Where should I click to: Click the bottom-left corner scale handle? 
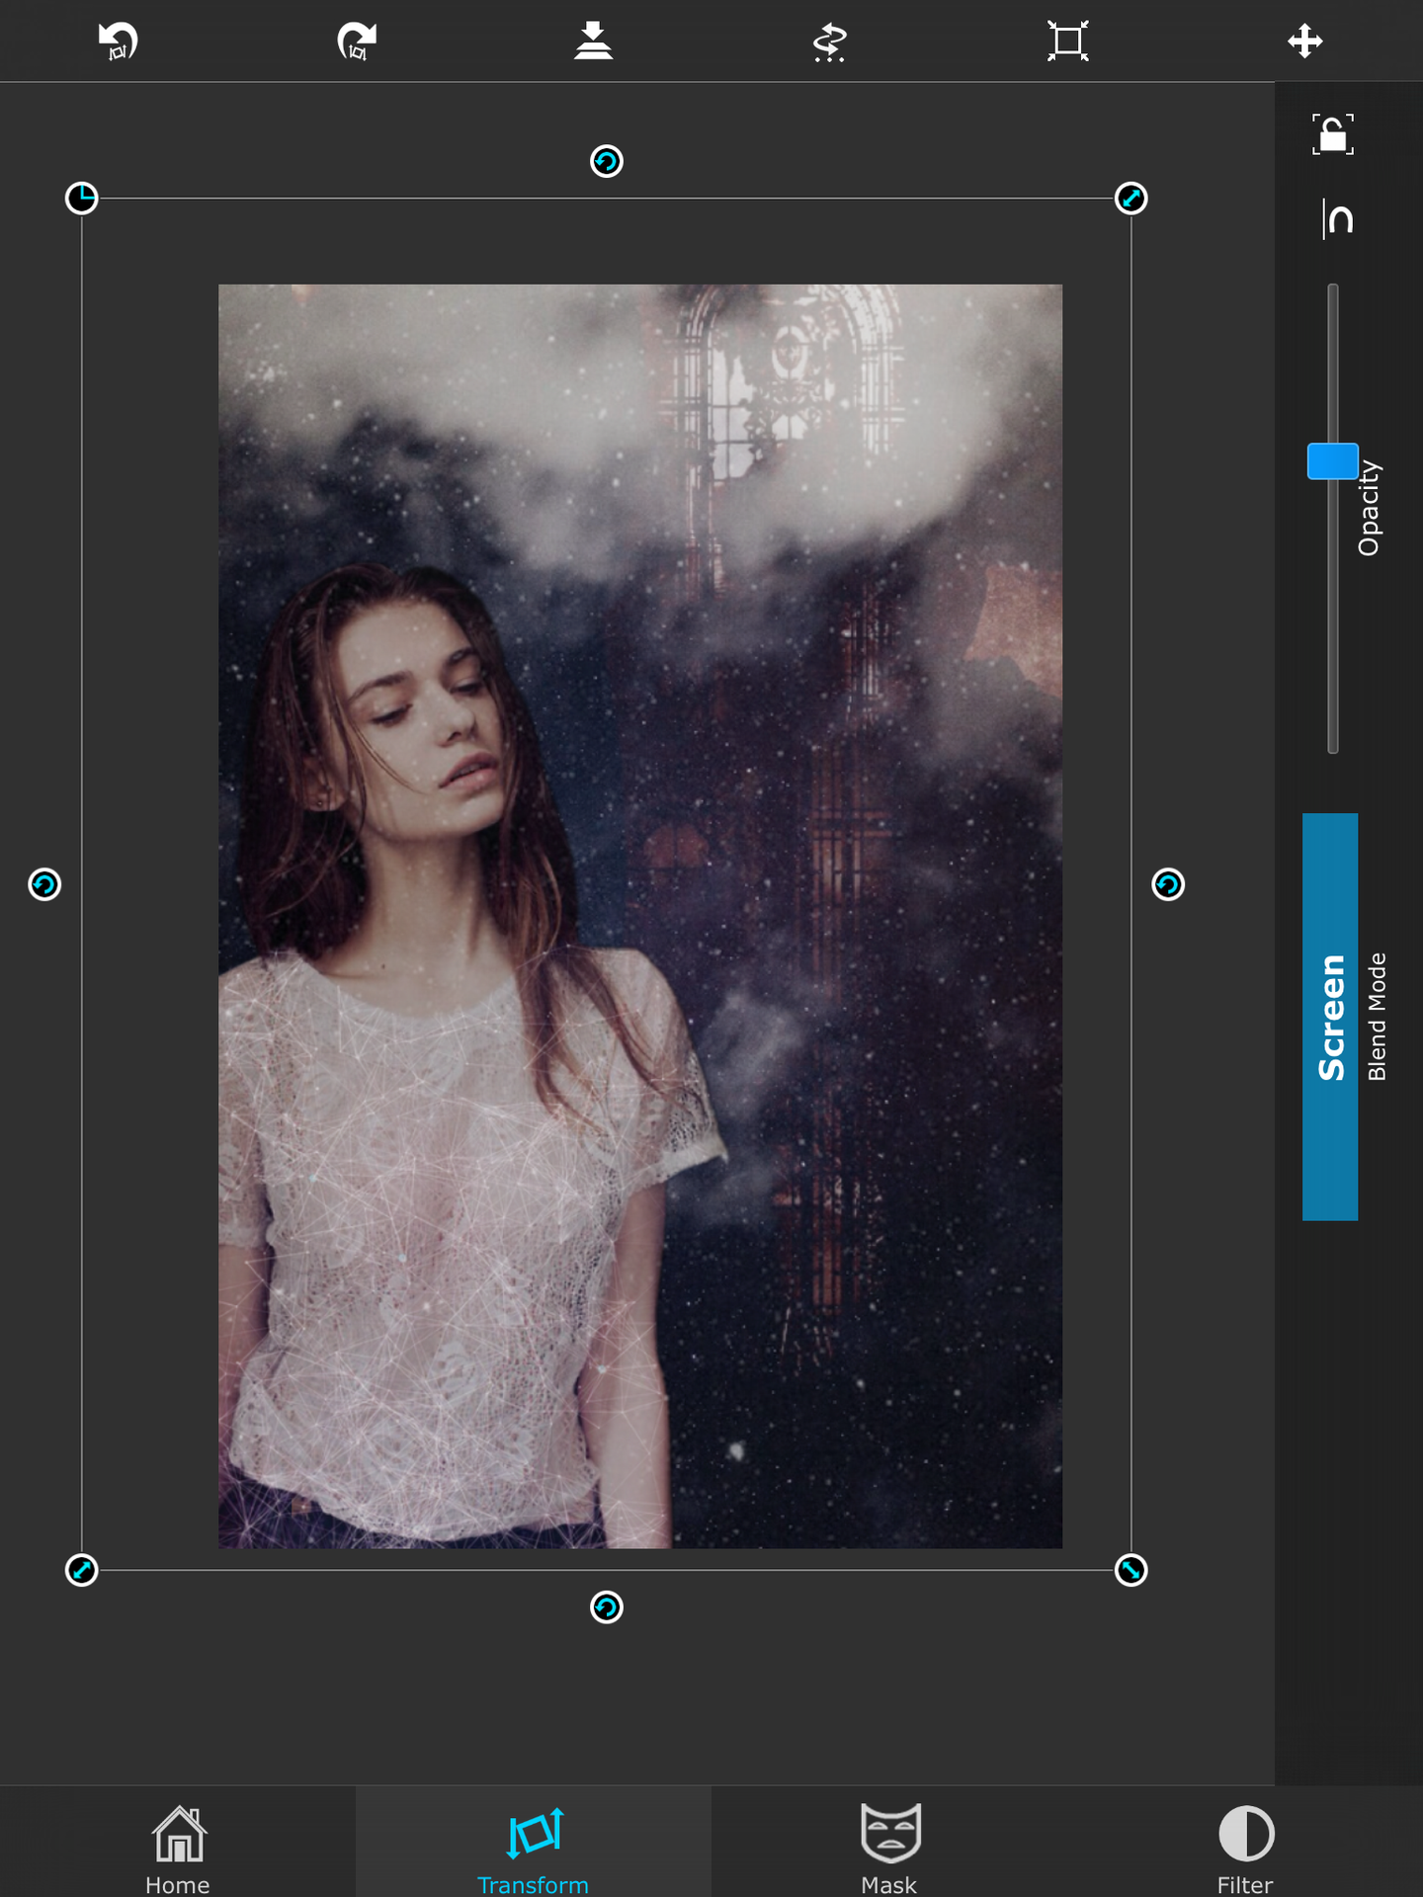(x=82, y=1570)
